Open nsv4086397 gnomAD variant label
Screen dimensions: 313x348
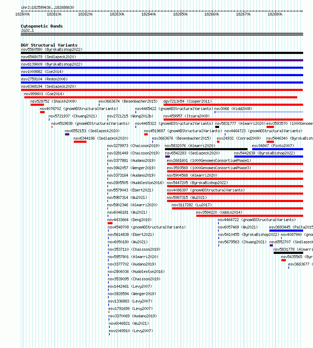point(206,190)
